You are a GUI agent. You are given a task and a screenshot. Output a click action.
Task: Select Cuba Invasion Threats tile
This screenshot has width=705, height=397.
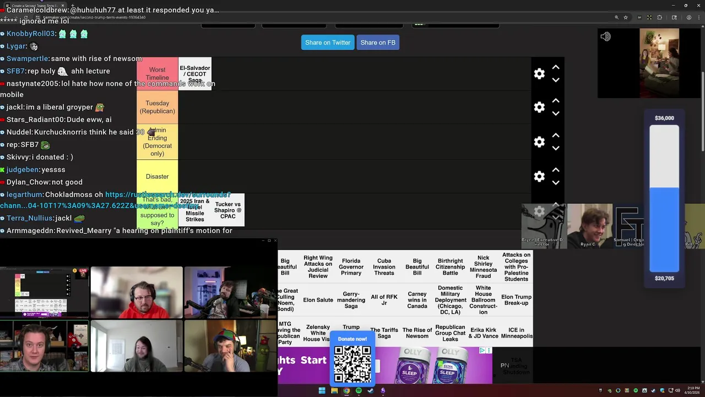click(384, 267)
